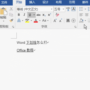The image size is (90, 90).
Task: Expand the font name dropdown list
Action: click(52, 9)
